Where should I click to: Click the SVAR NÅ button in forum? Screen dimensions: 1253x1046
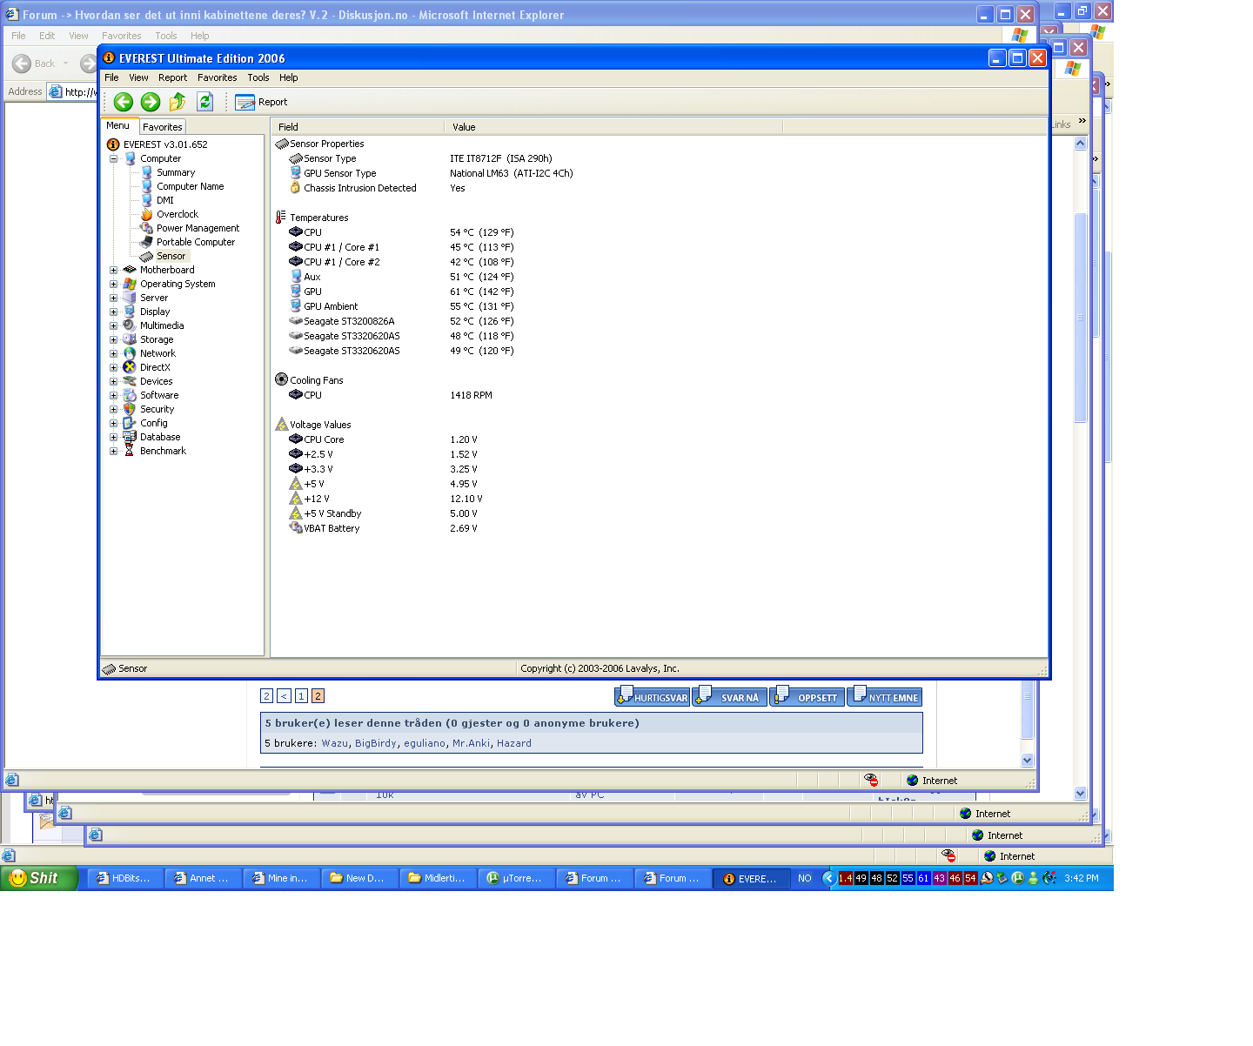coord(730,696)
